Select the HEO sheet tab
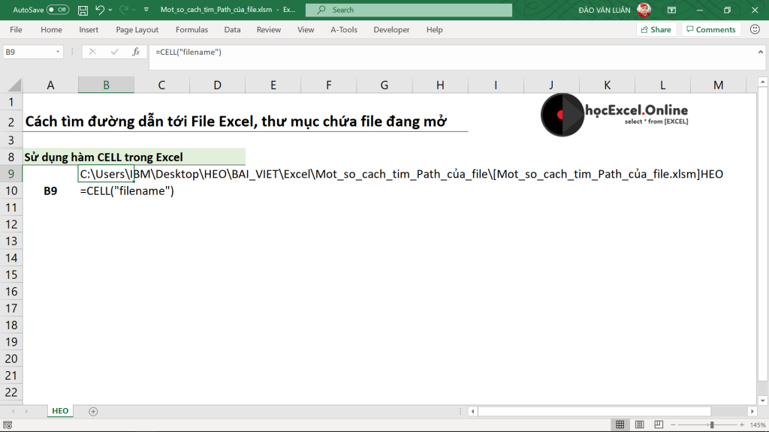Viewport: 769px width, 432px height. [59, 411]
